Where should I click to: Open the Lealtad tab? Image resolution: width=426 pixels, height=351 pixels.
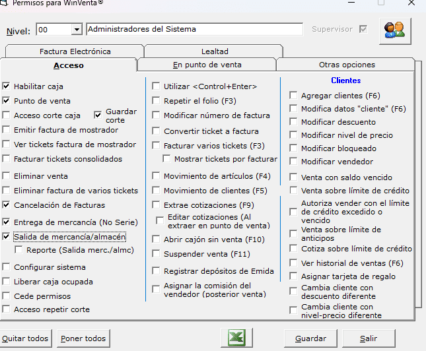tap(215, 51)
